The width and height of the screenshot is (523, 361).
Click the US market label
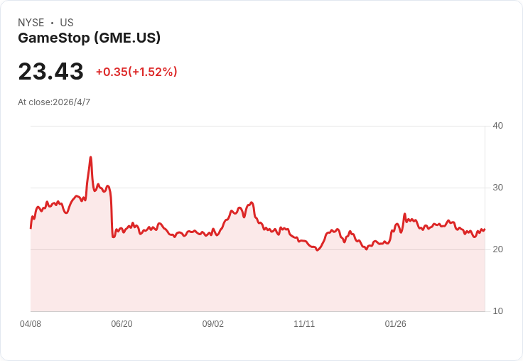pos(67,23)
